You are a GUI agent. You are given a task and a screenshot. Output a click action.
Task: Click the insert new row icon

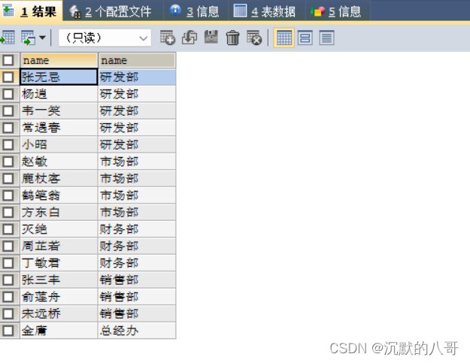[x=168, y=38]
